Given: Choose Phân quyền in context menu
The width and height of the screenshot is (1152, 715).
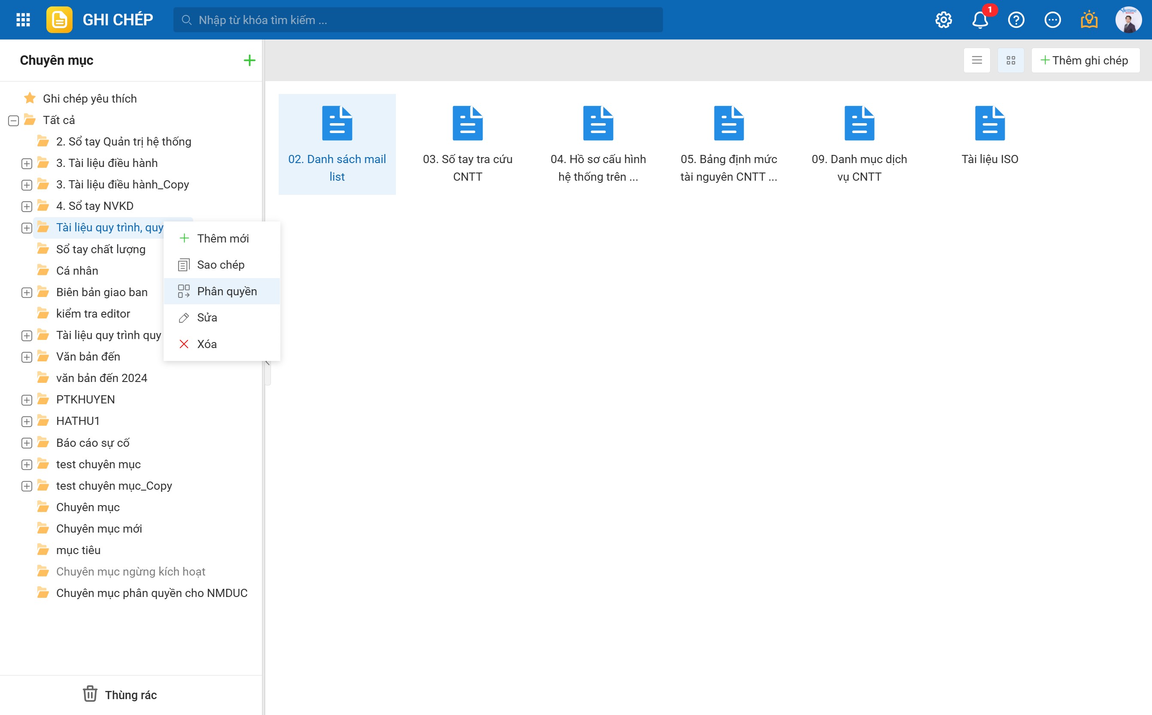Looking at the screenshot, I should tap(227, 291).
